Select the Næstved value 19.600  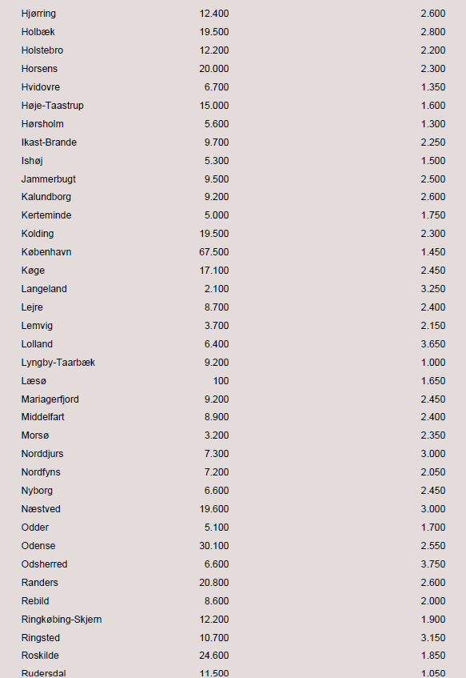coord(214,509)
